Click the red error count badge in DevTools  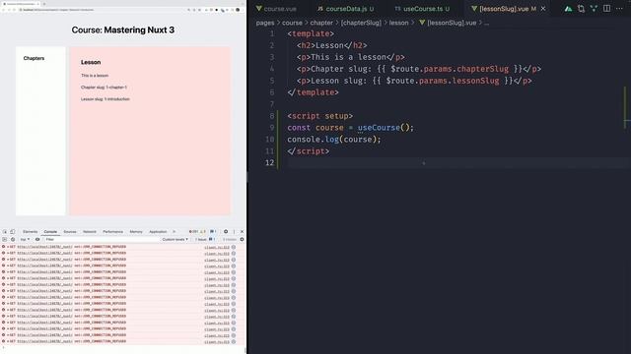193,232
